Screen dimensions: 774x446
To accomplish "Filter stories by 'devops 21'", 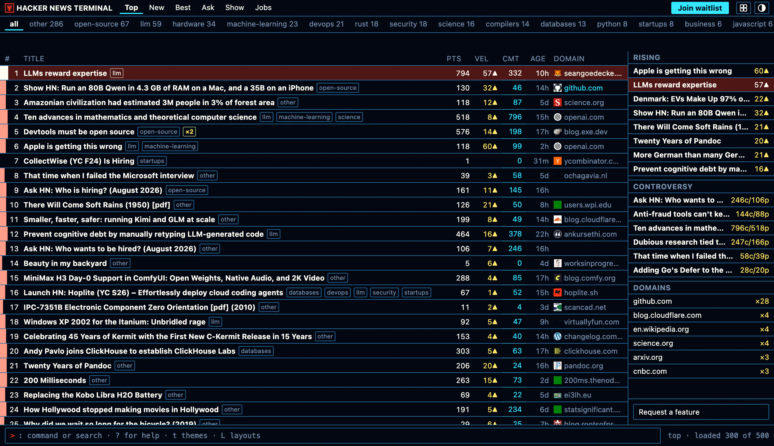I will click(326, 24).
